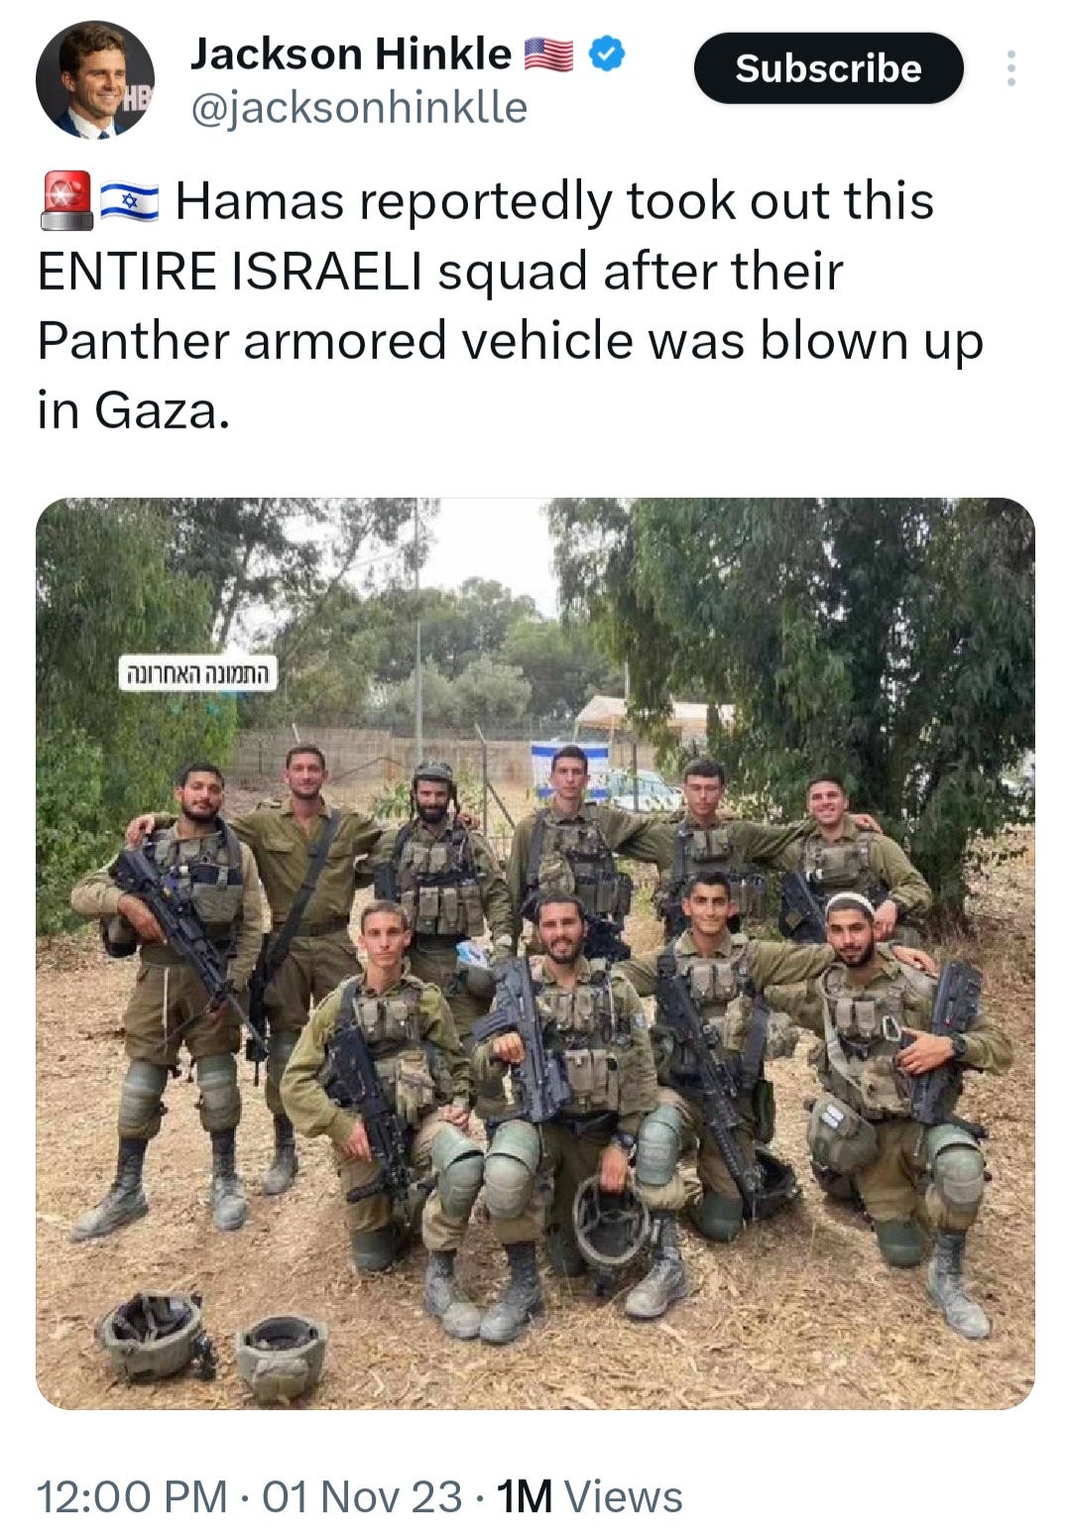Open the three-dot more options menu
The width and height of the screenshot is (1071, 1539).
[1011, 67]
